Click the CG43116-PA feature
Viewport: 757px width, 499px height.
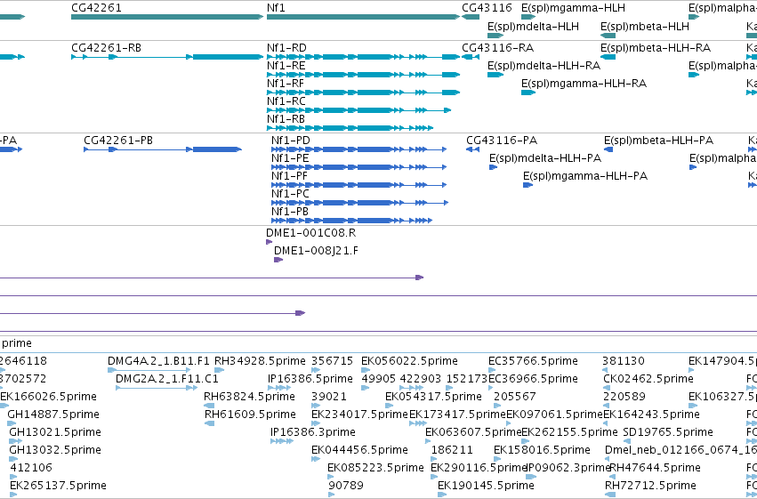[472, 149]
